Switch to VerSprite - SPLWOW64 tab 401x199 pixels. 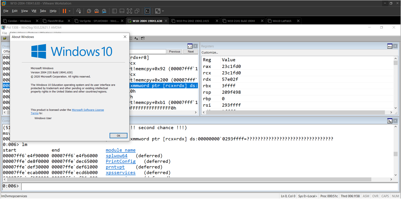click(99, 21)
